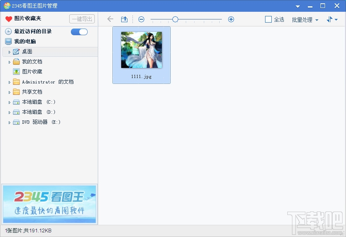Screen dimensions: 346x237
Task: Check the 全选 select-all checkbox
Action: pos(268,19)
